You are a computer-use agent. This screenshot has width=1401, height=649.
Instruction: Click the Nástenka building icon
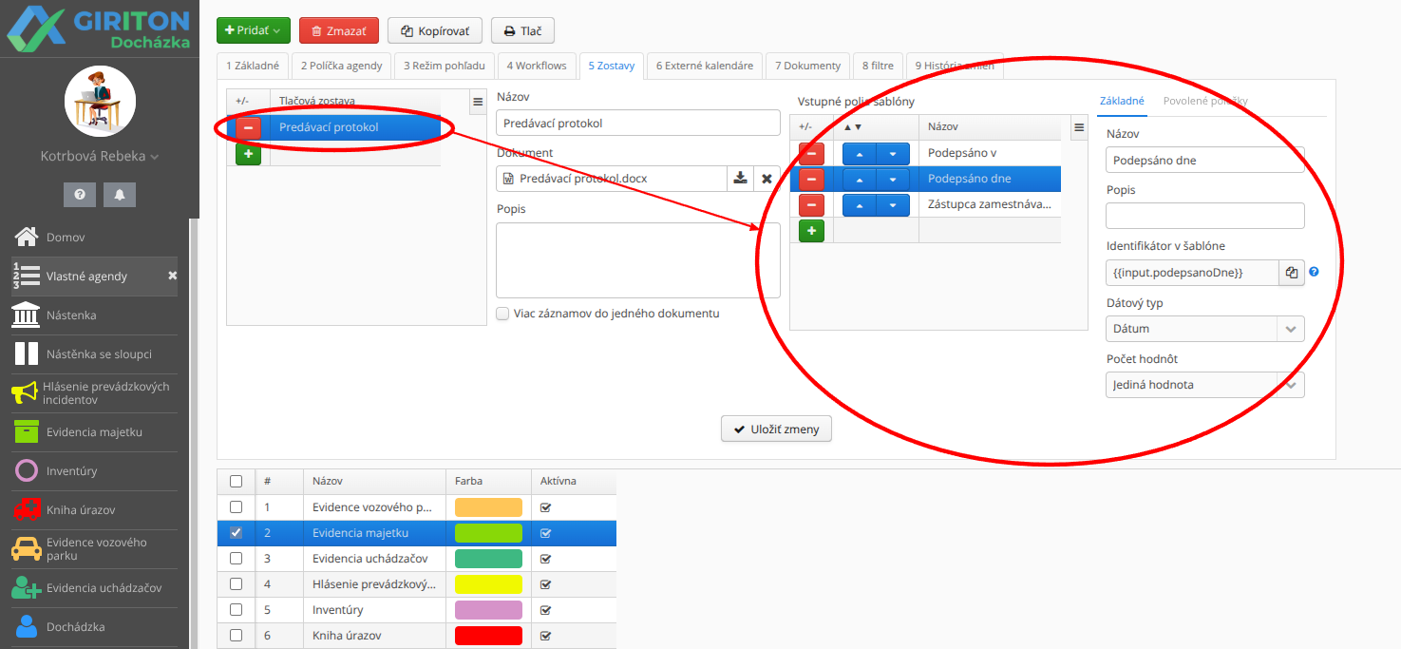click(x=26, y=315)
